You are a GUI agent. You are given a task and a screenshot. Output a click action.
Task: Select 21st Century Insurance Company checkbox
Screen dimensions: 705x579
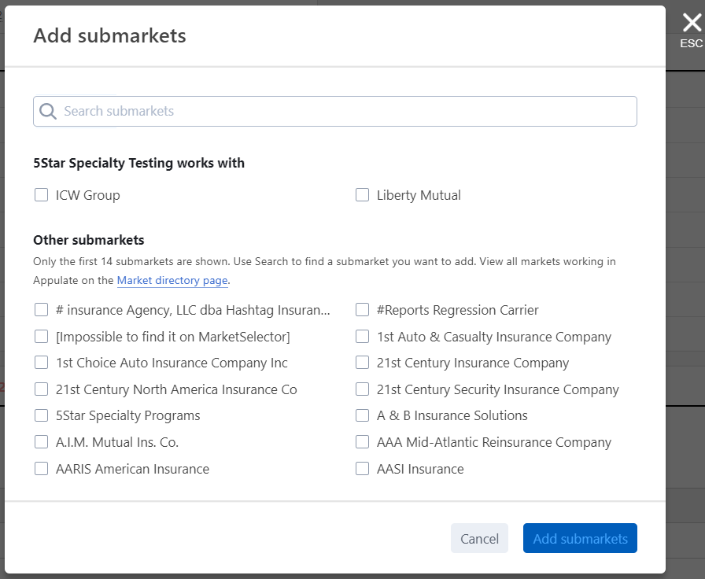coord(363,363)
